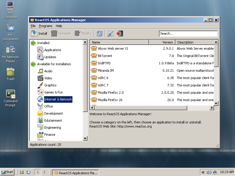Click Show Desktop quick launch icon
This screenshot has height=176, width=235.
[x=22, y=172]
